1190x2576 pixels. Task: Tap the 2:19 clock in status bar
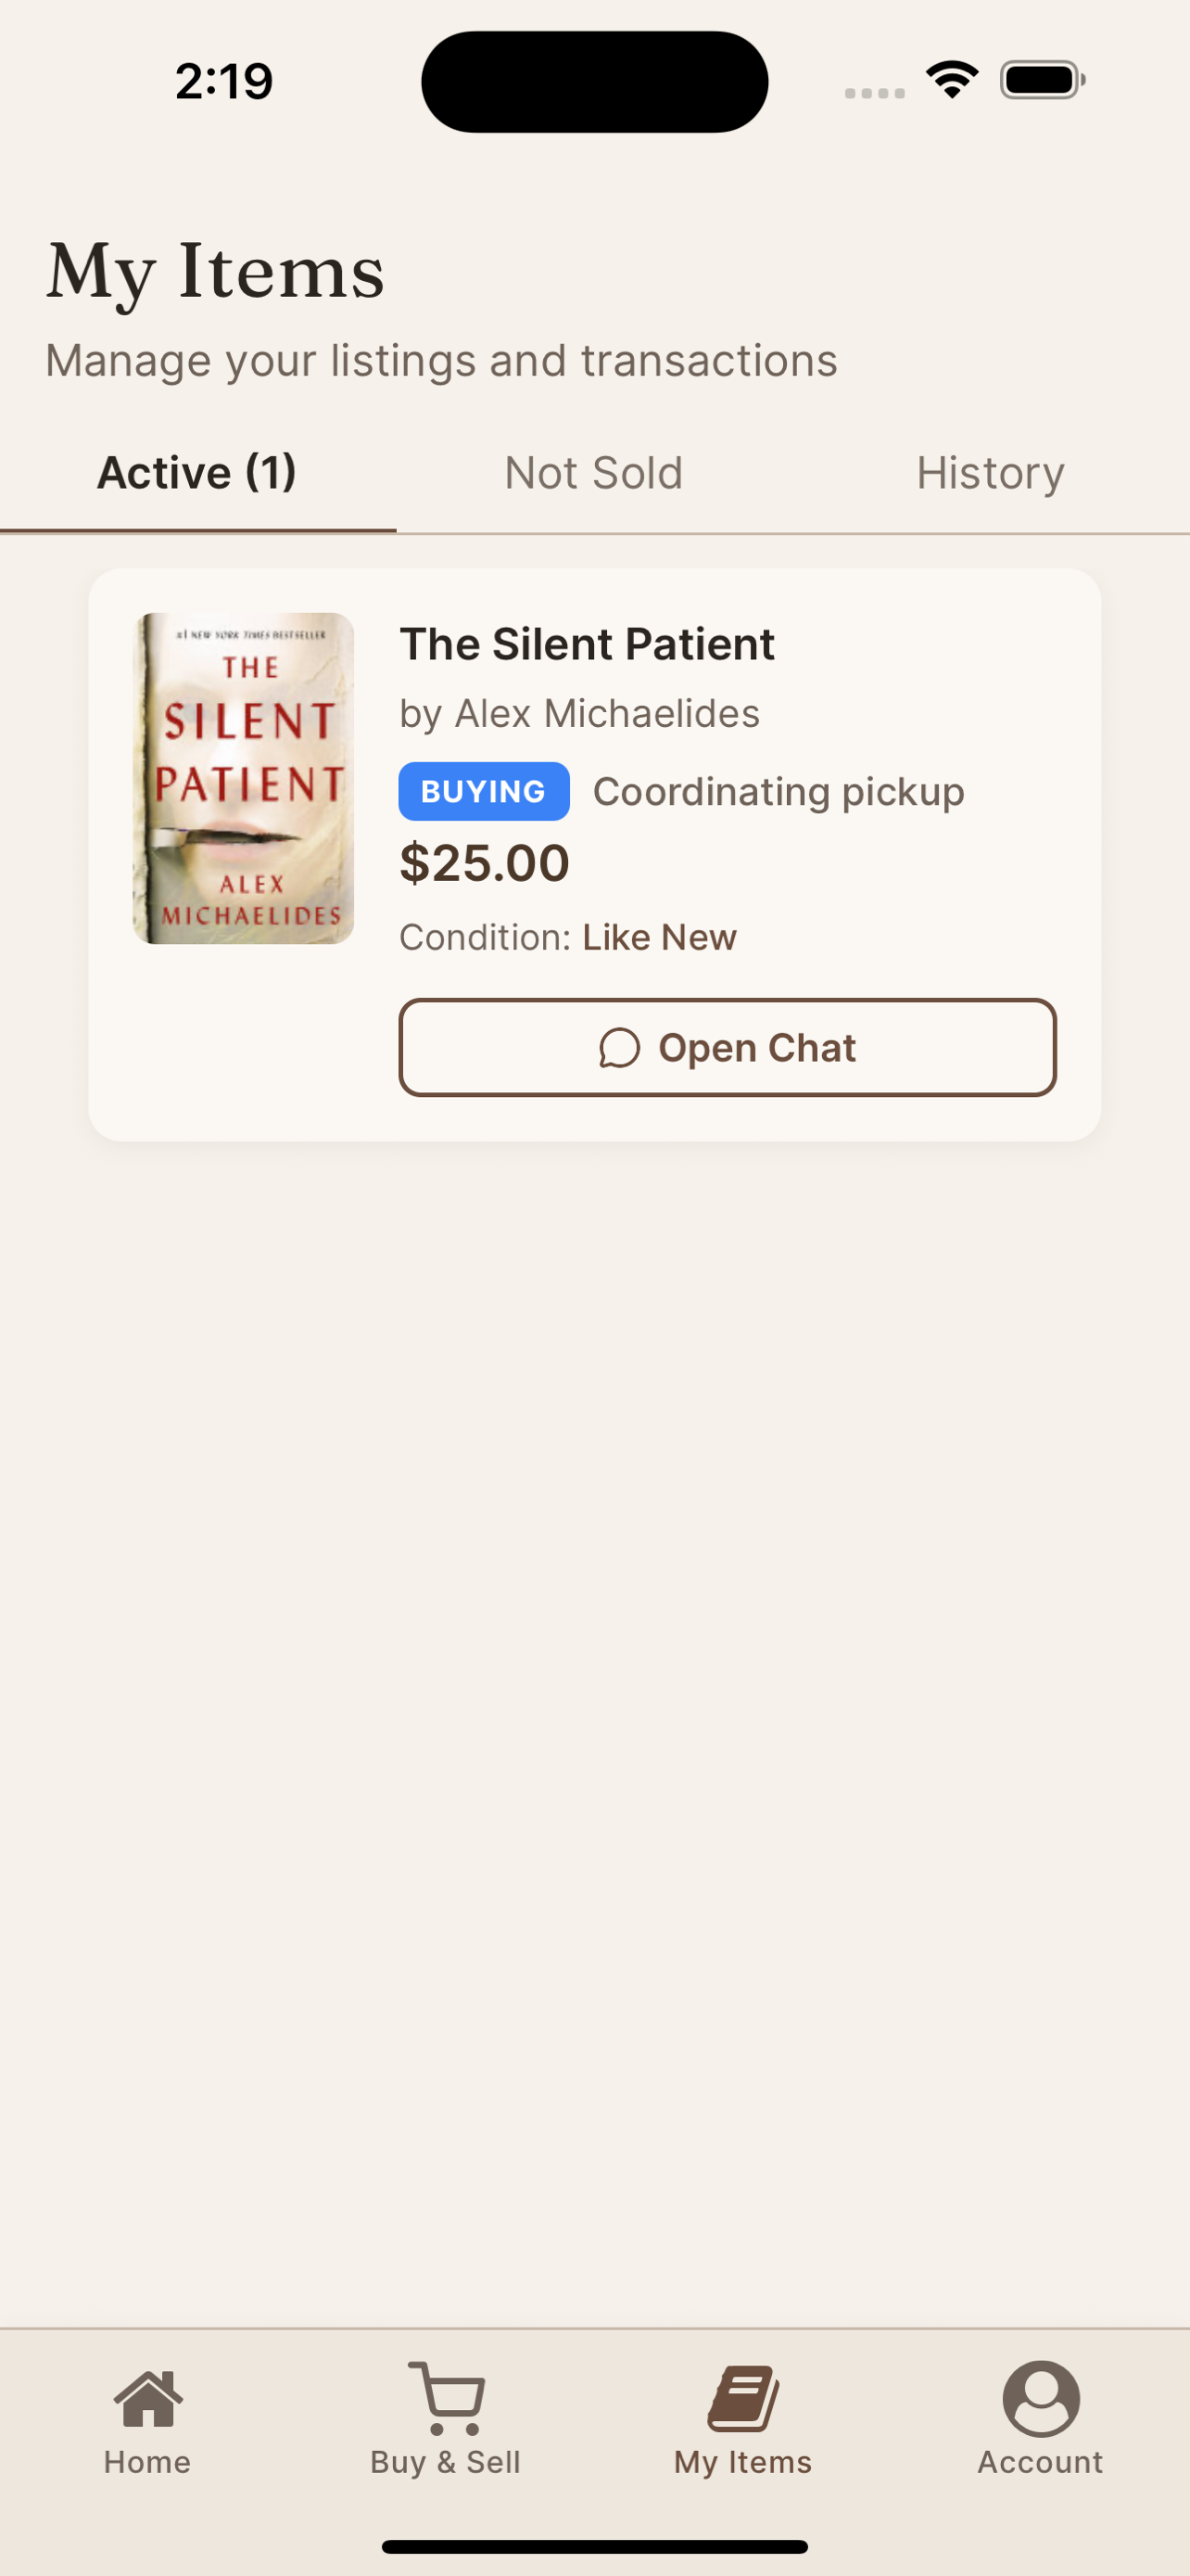click(x=223, y=81)
